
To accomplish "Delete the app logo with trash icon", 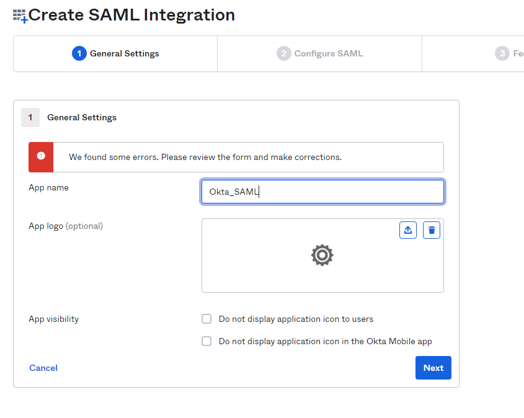I will point(432,230).
